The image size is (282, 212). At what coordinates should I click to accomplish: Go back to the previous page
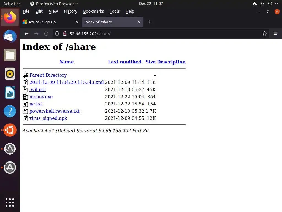pos(26,33)
